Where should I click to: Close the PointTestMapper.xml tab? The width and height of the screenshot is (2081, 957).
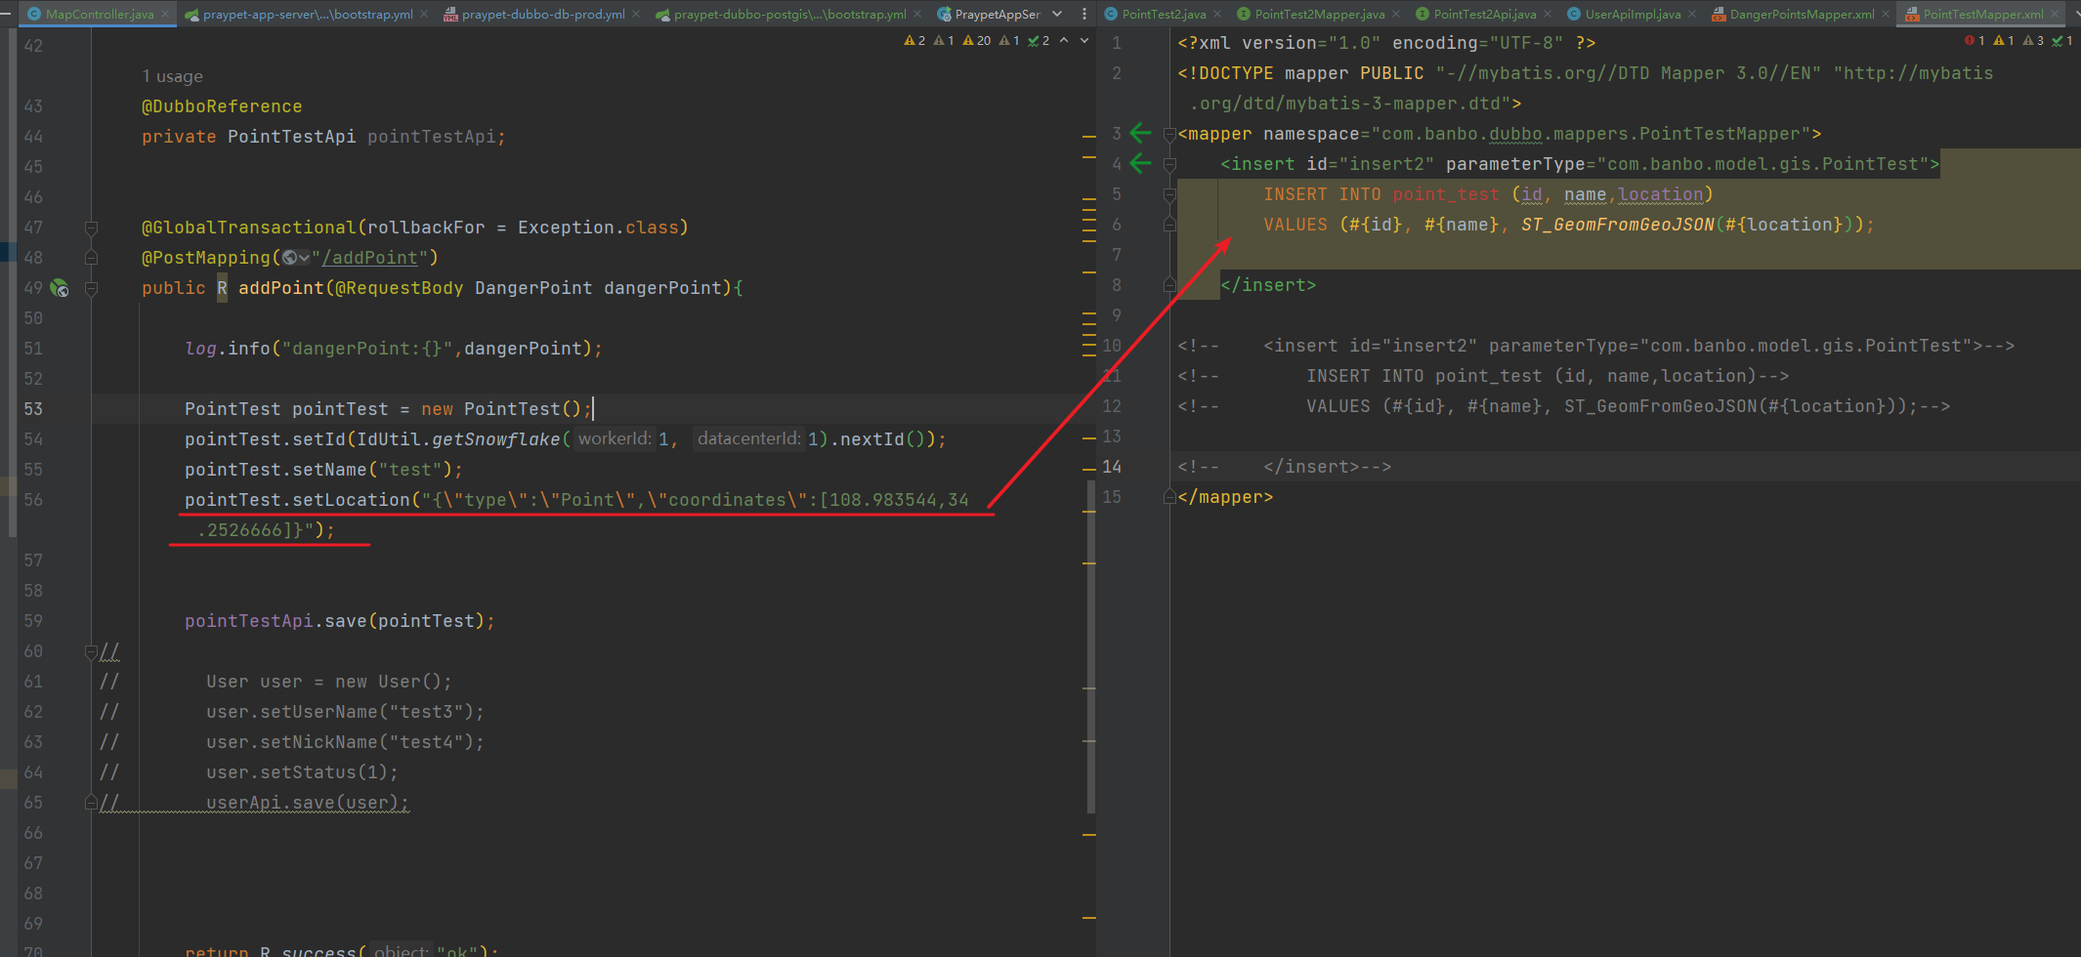pyautogui.click(x=2056, y=14)
